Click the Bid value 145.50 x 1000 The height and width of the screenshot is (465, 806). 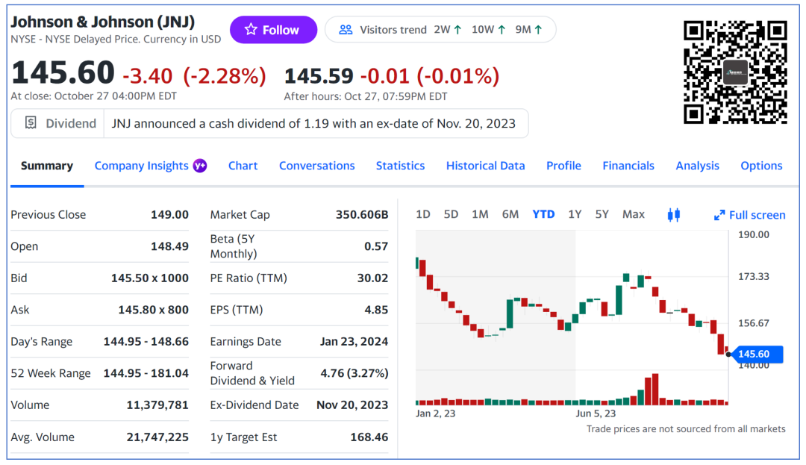click(149, 278)
